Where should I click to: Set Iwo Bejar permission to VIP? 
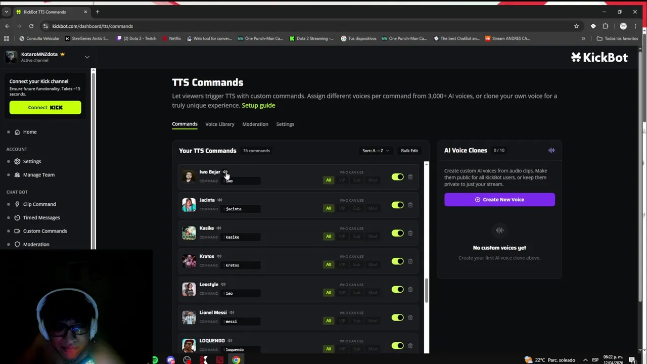click(342, 180)
